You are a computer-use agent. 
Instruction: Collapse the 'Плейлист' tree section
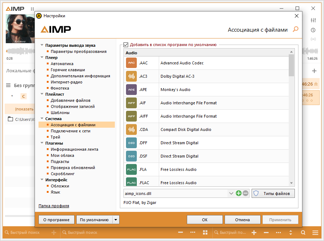pos(42,94)
